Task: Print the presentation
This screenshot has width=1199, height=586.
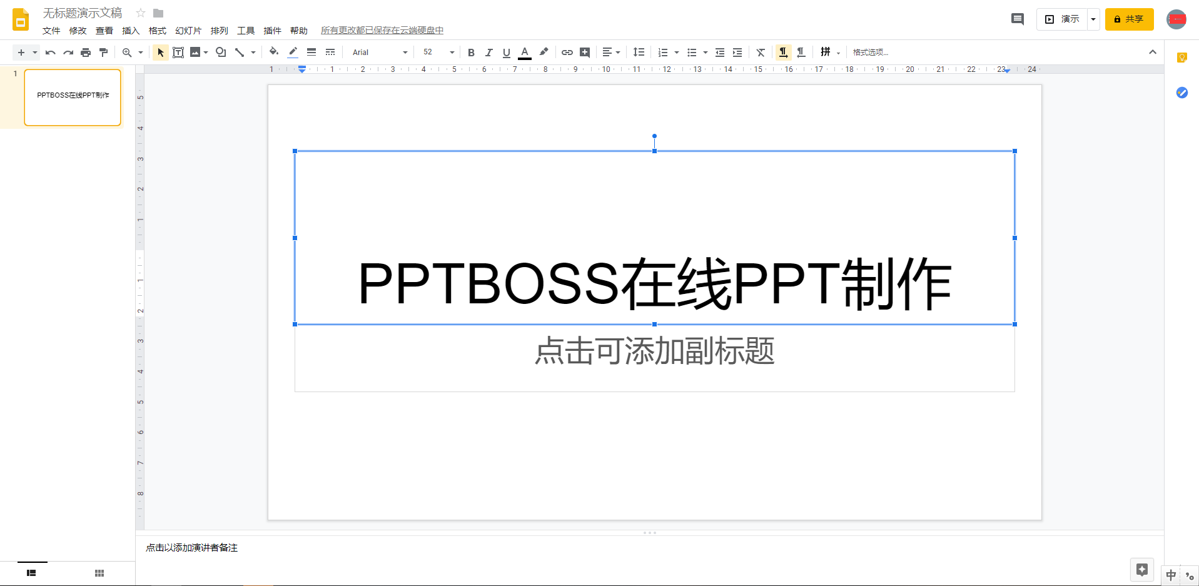Action: coord(86,53)
